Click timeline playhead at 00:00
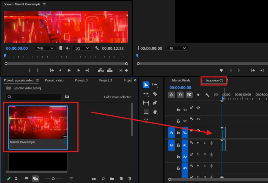268x183 pixels. pos(222,98)
